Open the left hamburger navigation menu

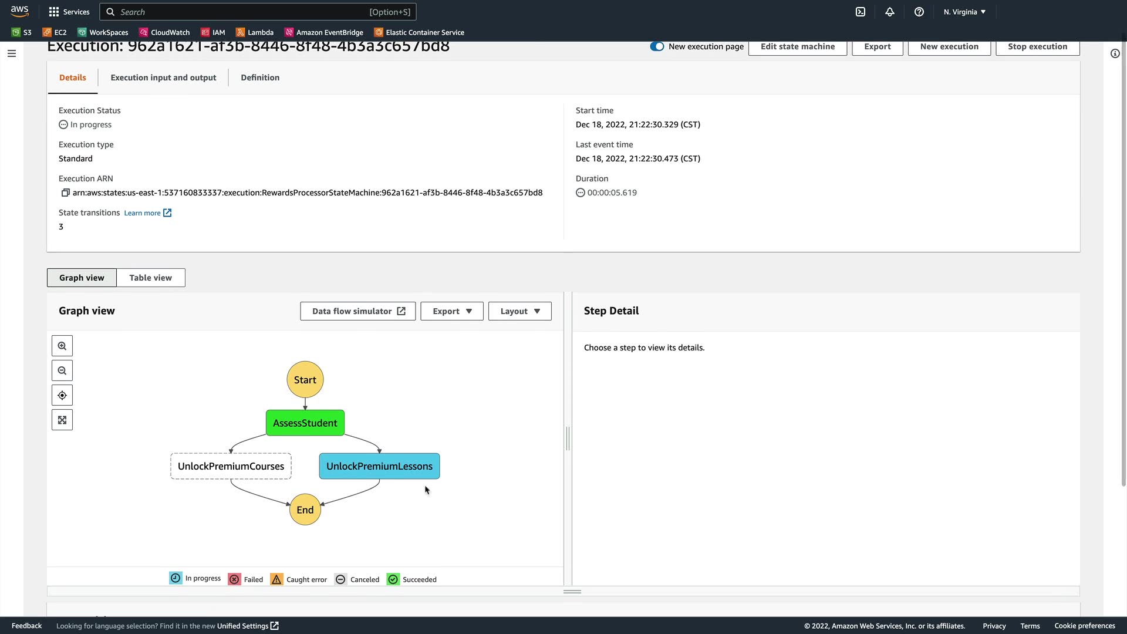(x=12, y=53)
